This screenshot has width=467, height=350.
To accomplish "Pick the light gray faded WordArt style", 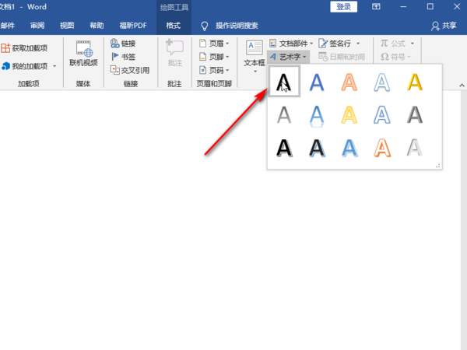I will 415,148.
